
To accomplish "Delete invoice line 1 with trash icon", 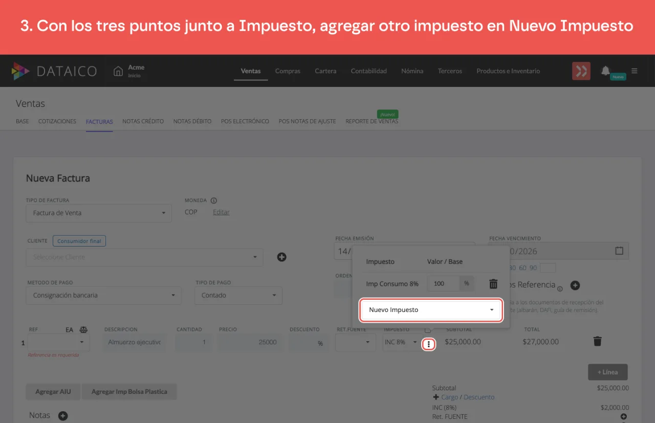I will tap(597, 341).
